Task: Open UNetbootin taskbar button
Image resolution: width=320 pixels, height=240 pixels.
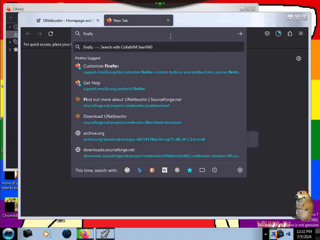Action: [105, 234]
